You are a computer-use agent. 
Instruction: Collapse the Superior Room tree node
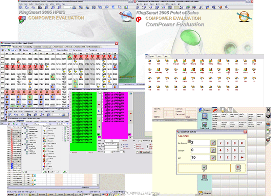(23, 133)
